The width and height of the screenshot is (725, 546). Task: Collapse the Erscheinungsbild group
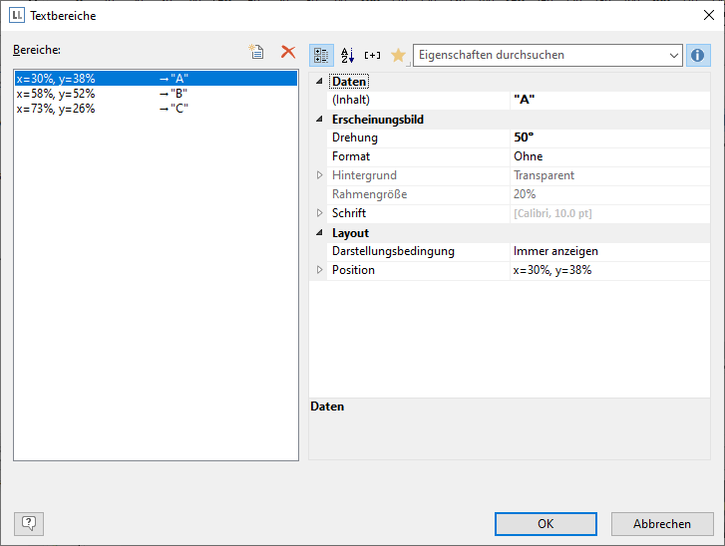[x=319, y=120]
